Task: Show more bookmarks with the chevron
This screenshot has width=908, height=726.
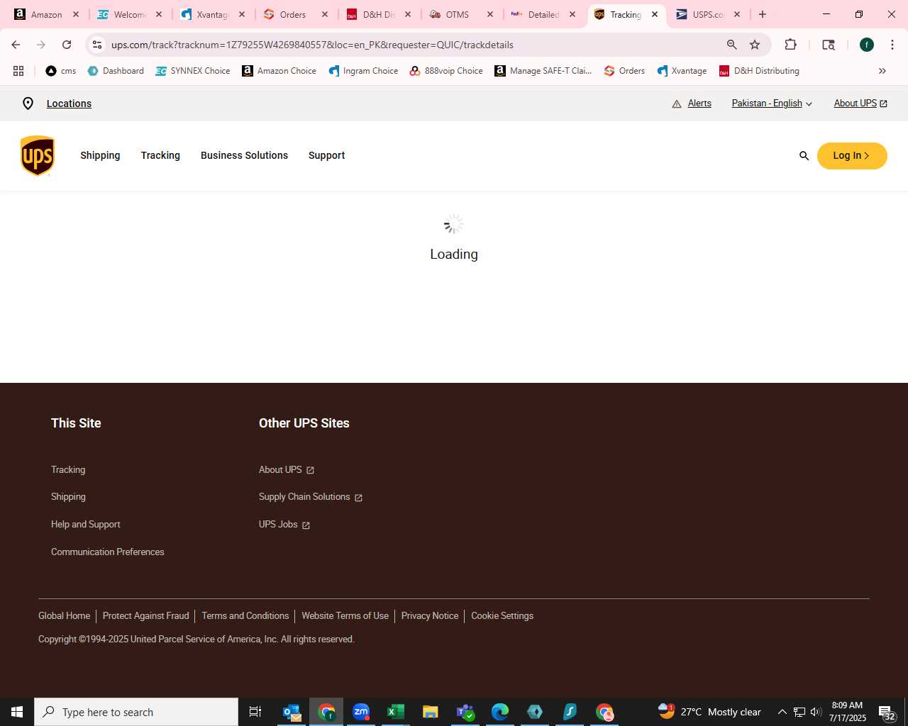Action: coord(882,71)
